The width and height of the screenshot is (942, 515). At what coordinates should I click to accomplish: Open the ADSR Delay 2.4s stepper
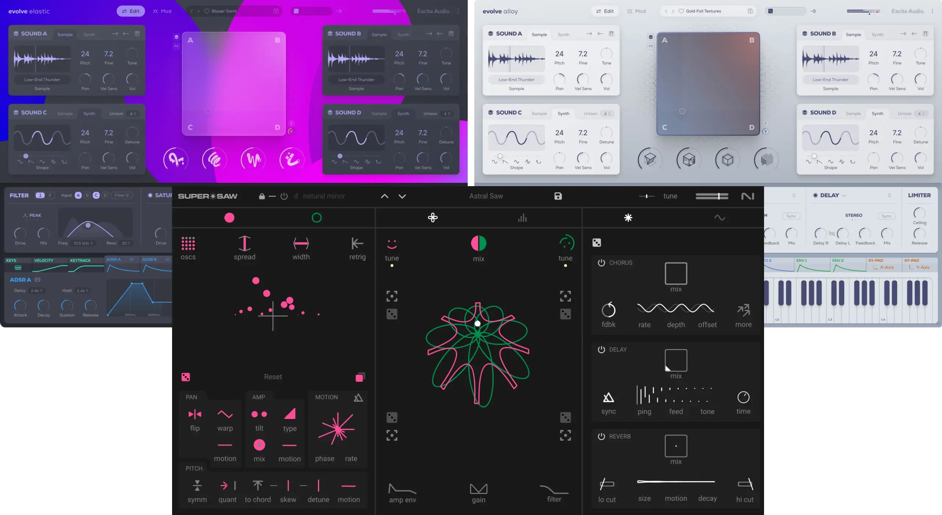(x=36, y=291)
